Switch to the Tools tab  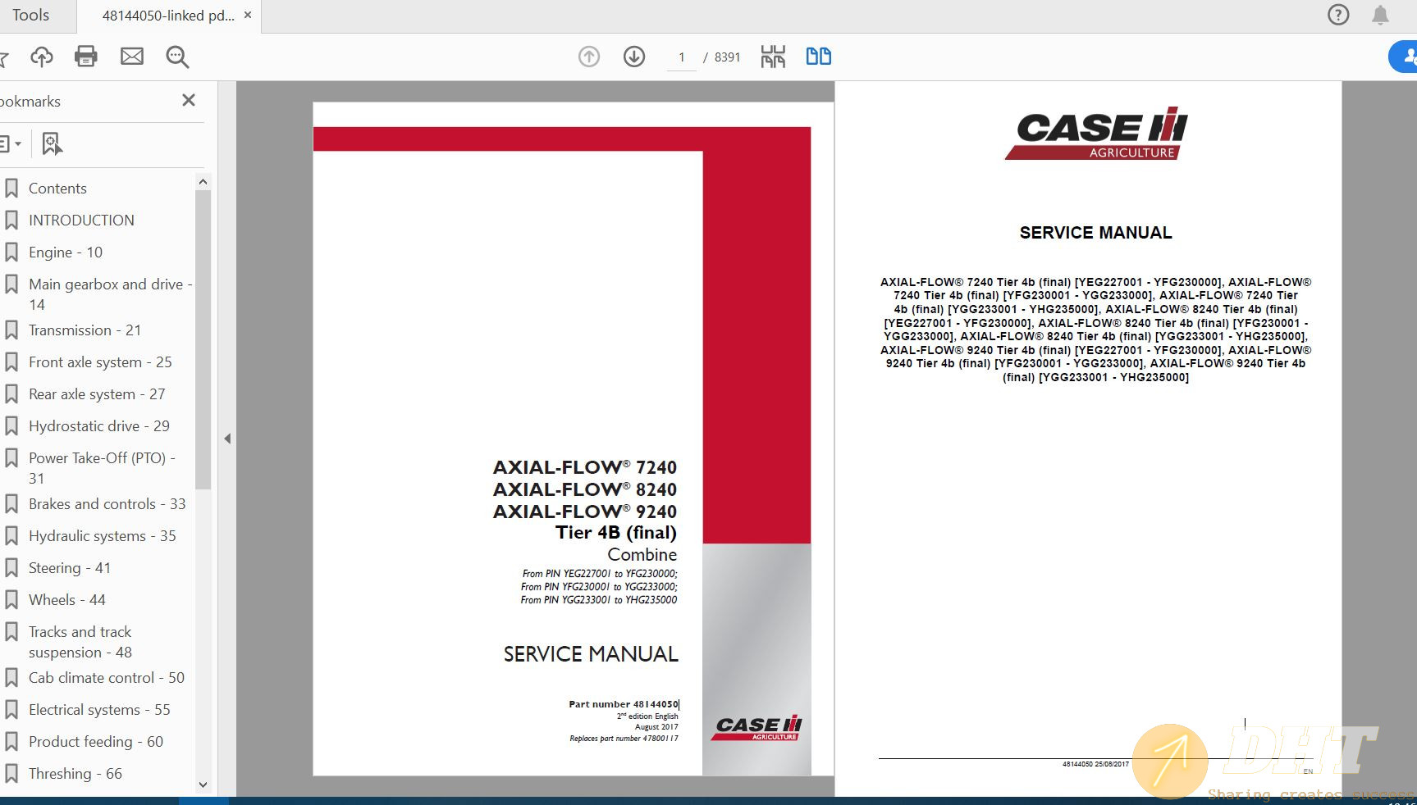[30, 15]
